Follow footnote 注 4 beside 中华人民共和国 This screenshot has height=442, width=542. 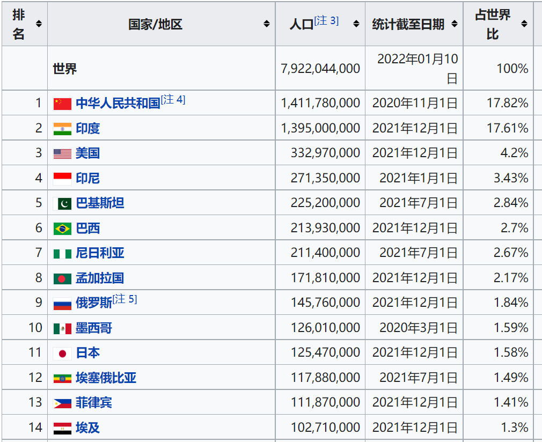coord(173,100)
